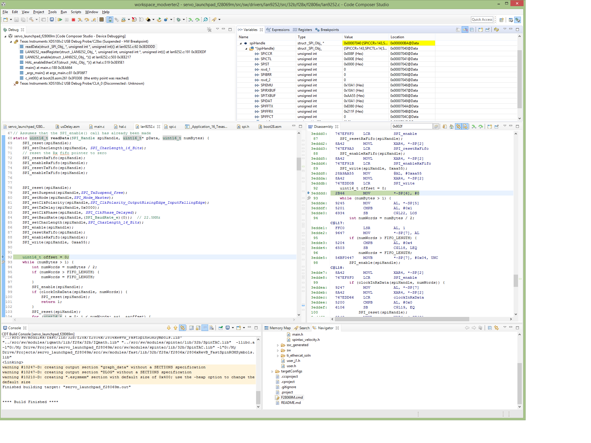Click the CCS Debug perspective icon
This screenshot has height=443, width=591.
pos(518,20)
